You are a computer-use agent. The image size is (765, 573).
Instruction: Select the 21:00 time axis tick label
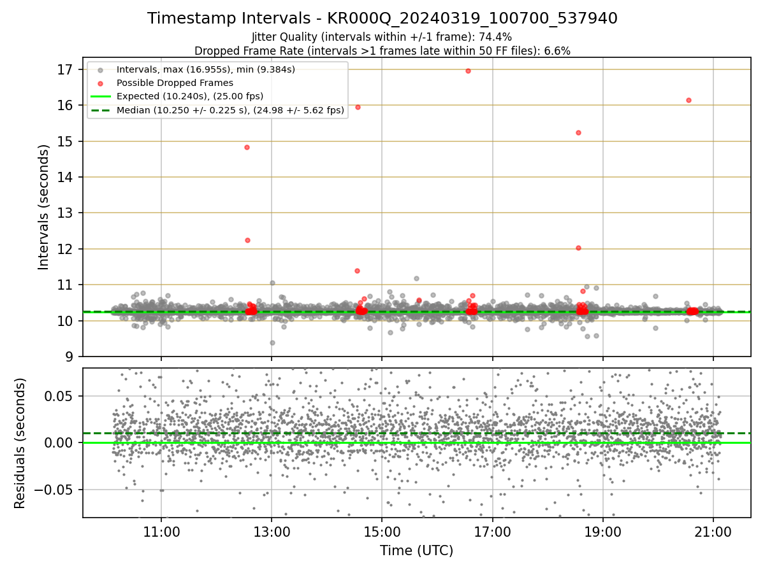[x=713, y=532]
